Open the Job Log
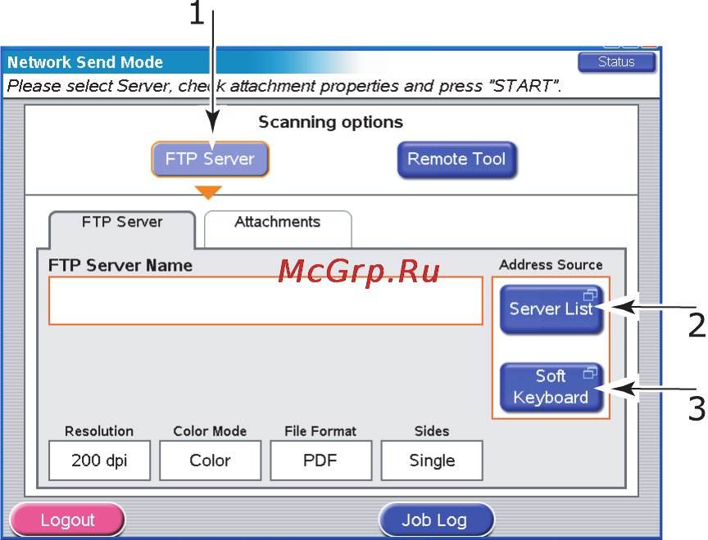The image size is (708, 540). pos(436,520)
